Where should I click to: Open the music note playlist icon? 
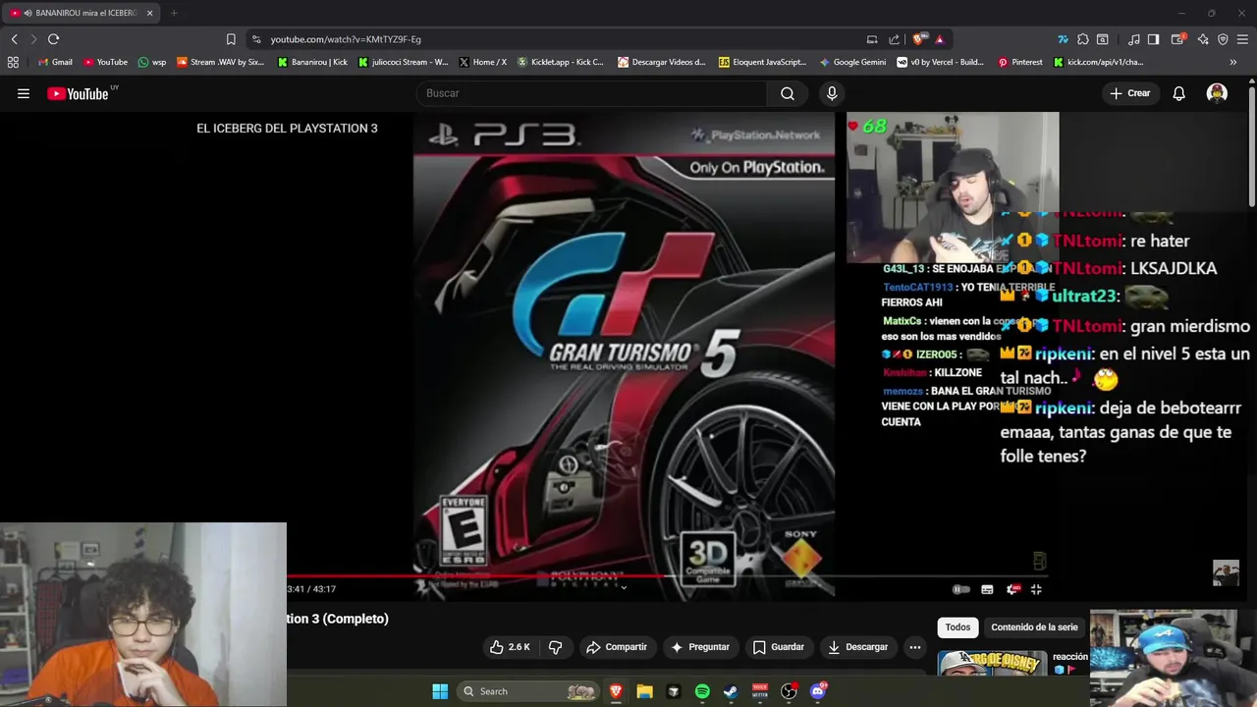[x=1134, y=39]
